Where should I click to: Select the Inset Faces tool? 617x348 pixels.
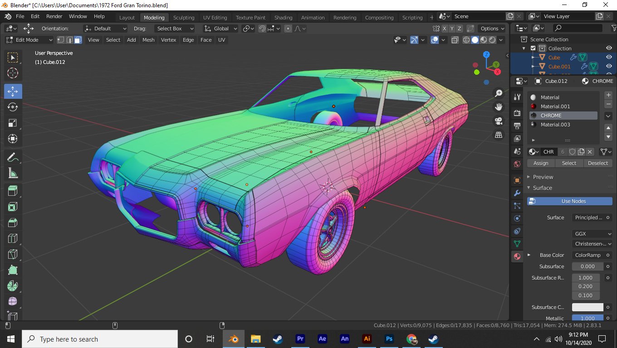pyautogui.click(x=13, y=207)
